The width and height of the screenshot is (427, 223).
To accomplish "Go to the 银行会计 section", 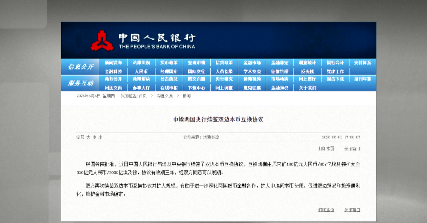I will [x=335, y=63].
